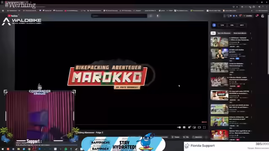Screen dimensions: 269x151
Task: Click the Speichern save button
Action: 197,137
